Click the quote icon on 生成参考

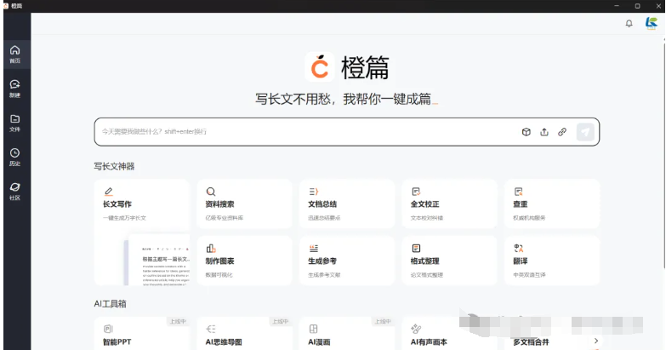click(x=314, y=249)
